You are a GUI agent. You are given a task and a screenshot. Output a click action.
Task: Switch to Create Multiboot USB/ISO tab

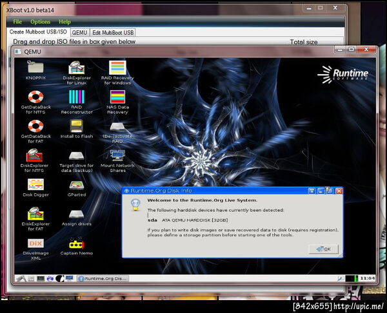(x=38, y=32)
